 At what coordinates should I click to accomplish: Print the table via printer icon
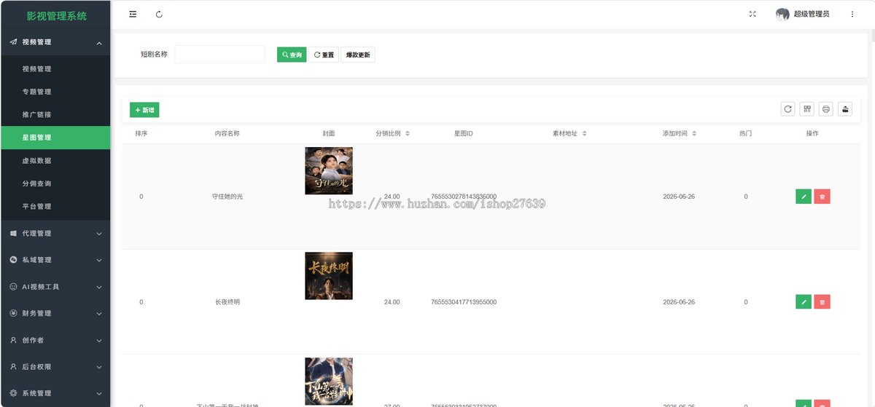[x=825, y=109]
